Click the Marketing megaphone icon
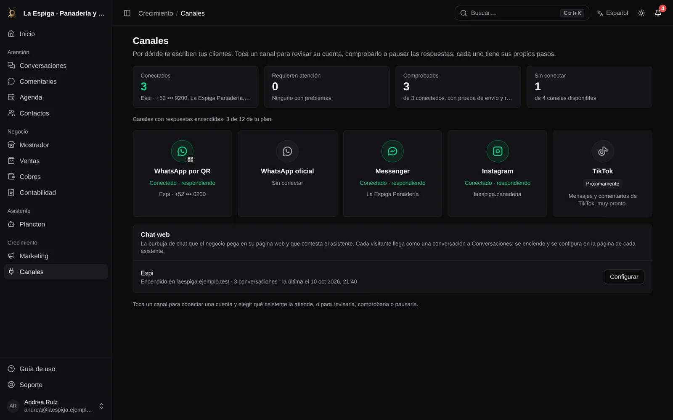673x420 pixels. [11, 256]
